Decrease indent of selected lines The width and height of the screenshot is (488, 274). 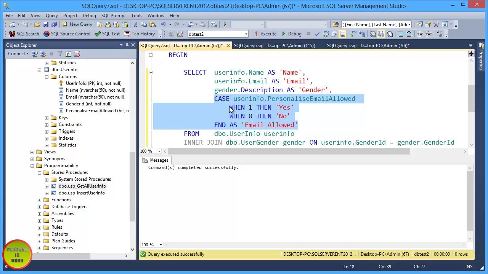420,34
